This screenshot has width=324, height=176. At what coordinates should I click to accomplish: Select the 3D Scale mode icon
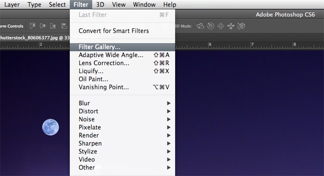[241, 26]
